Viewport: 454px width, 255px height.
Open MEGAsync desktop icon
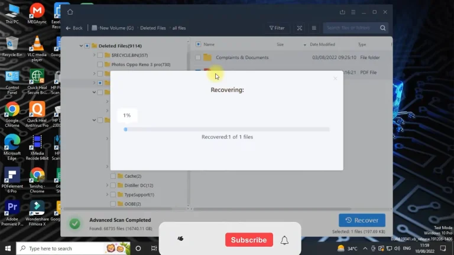[x=37, y=14]
